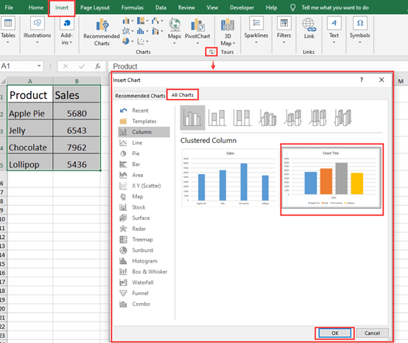Switch to the Recommended Charts dialog tab

140,96
